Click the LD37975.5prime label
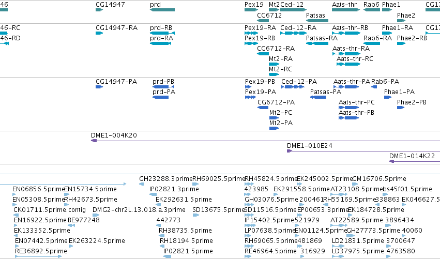 coord(358,251)
